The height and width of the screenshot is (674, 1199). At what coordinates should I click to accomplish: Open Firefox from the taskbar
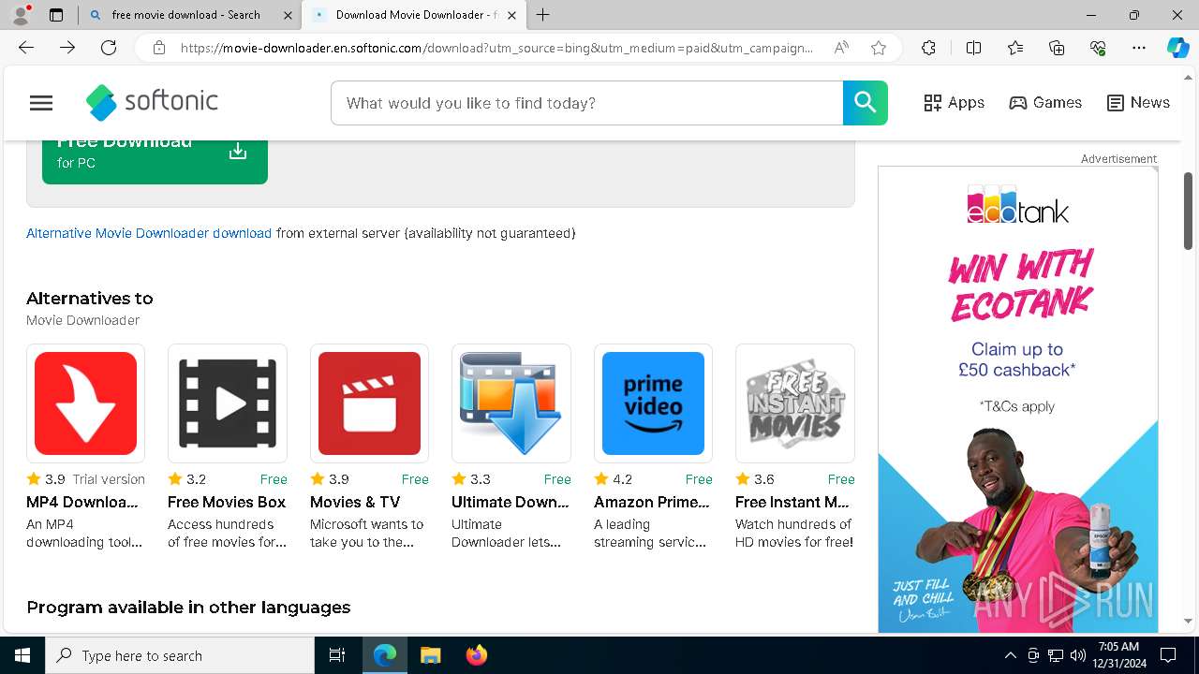tap(476, 655)
